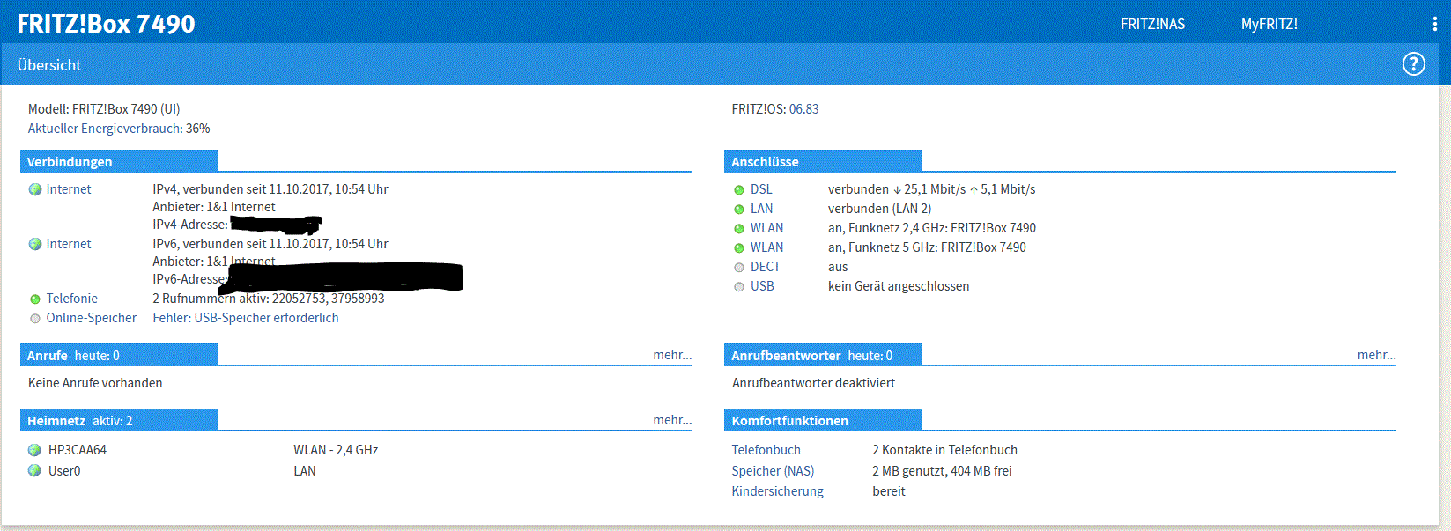The image size is (1451, 531).
Task: Open the second Internet (IPv6) link
Action: pyautogui.click(x=69, y=244)
